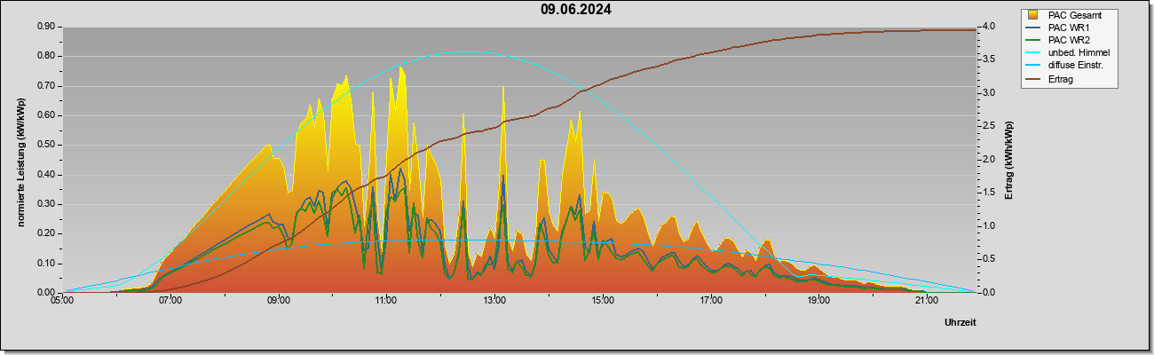Select the PAC WR2 legend entry
The width and height of the screenshot is (1154, 355).
pos(1068,40)
